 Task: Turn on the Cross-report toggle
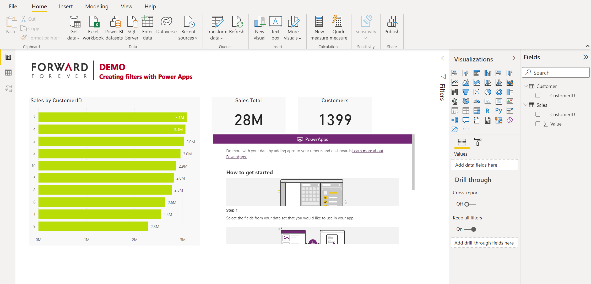[x=470, y=204]
